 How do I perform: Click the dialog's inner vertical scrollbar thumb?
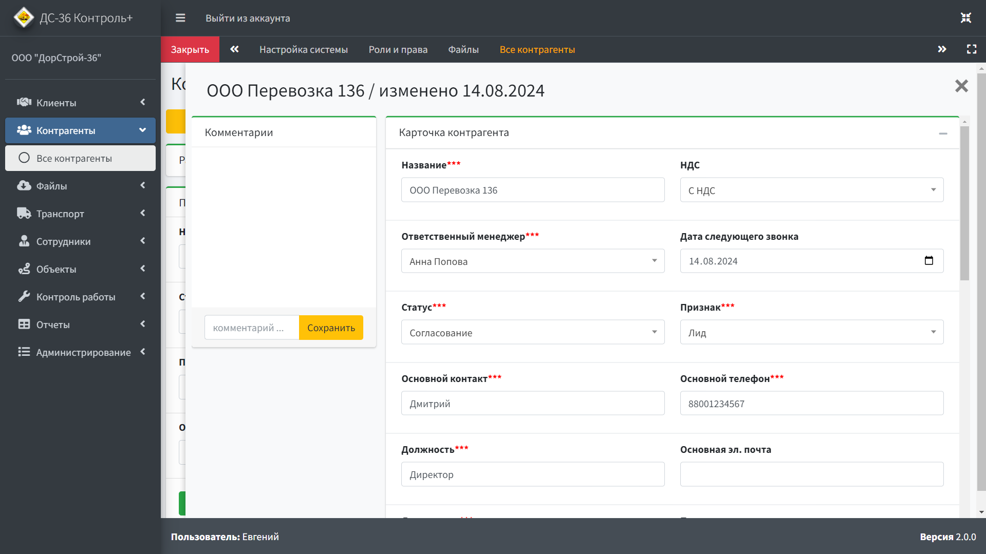964,203
